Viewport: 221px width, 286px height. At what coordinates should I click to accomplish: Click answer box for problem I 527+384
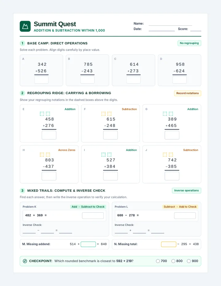tap(110, 176)
